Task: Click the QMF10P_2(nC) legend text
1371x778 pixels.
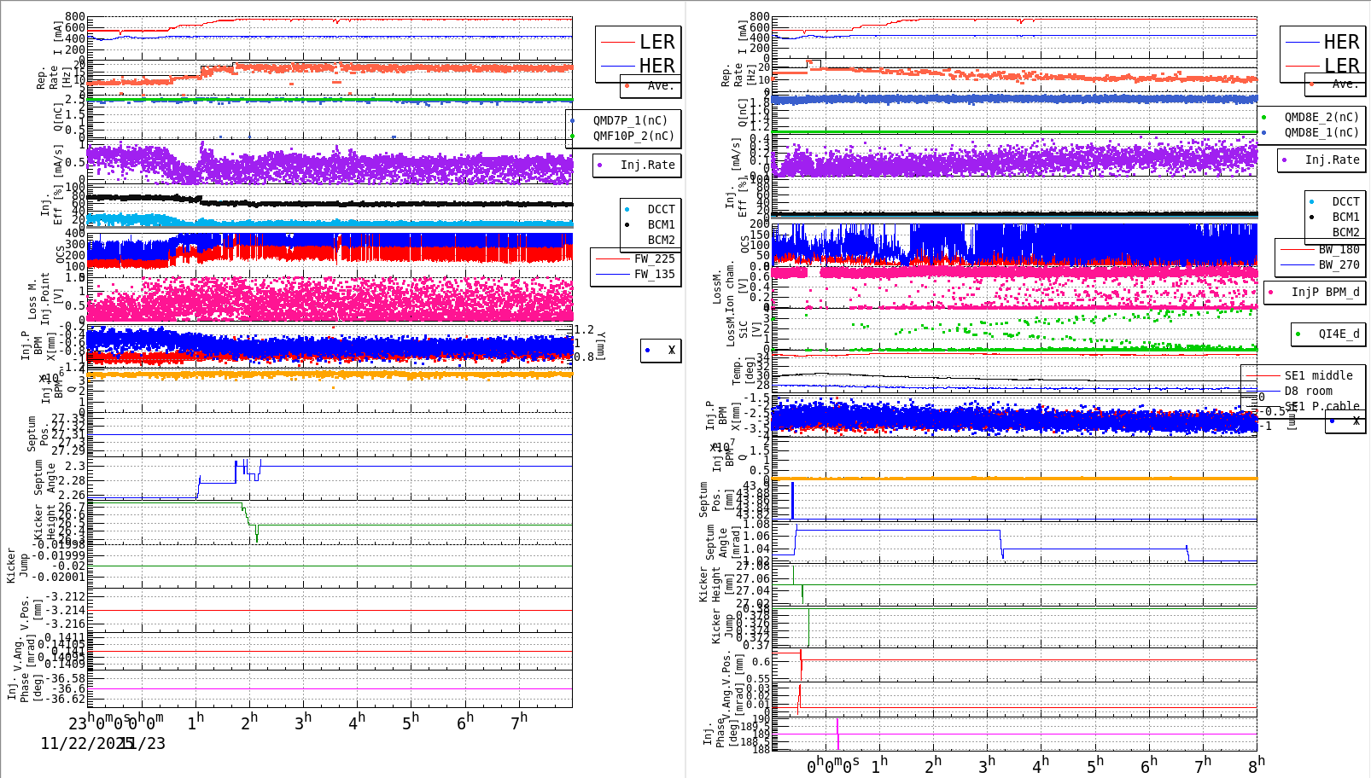Action: click(x=632, y=134)
